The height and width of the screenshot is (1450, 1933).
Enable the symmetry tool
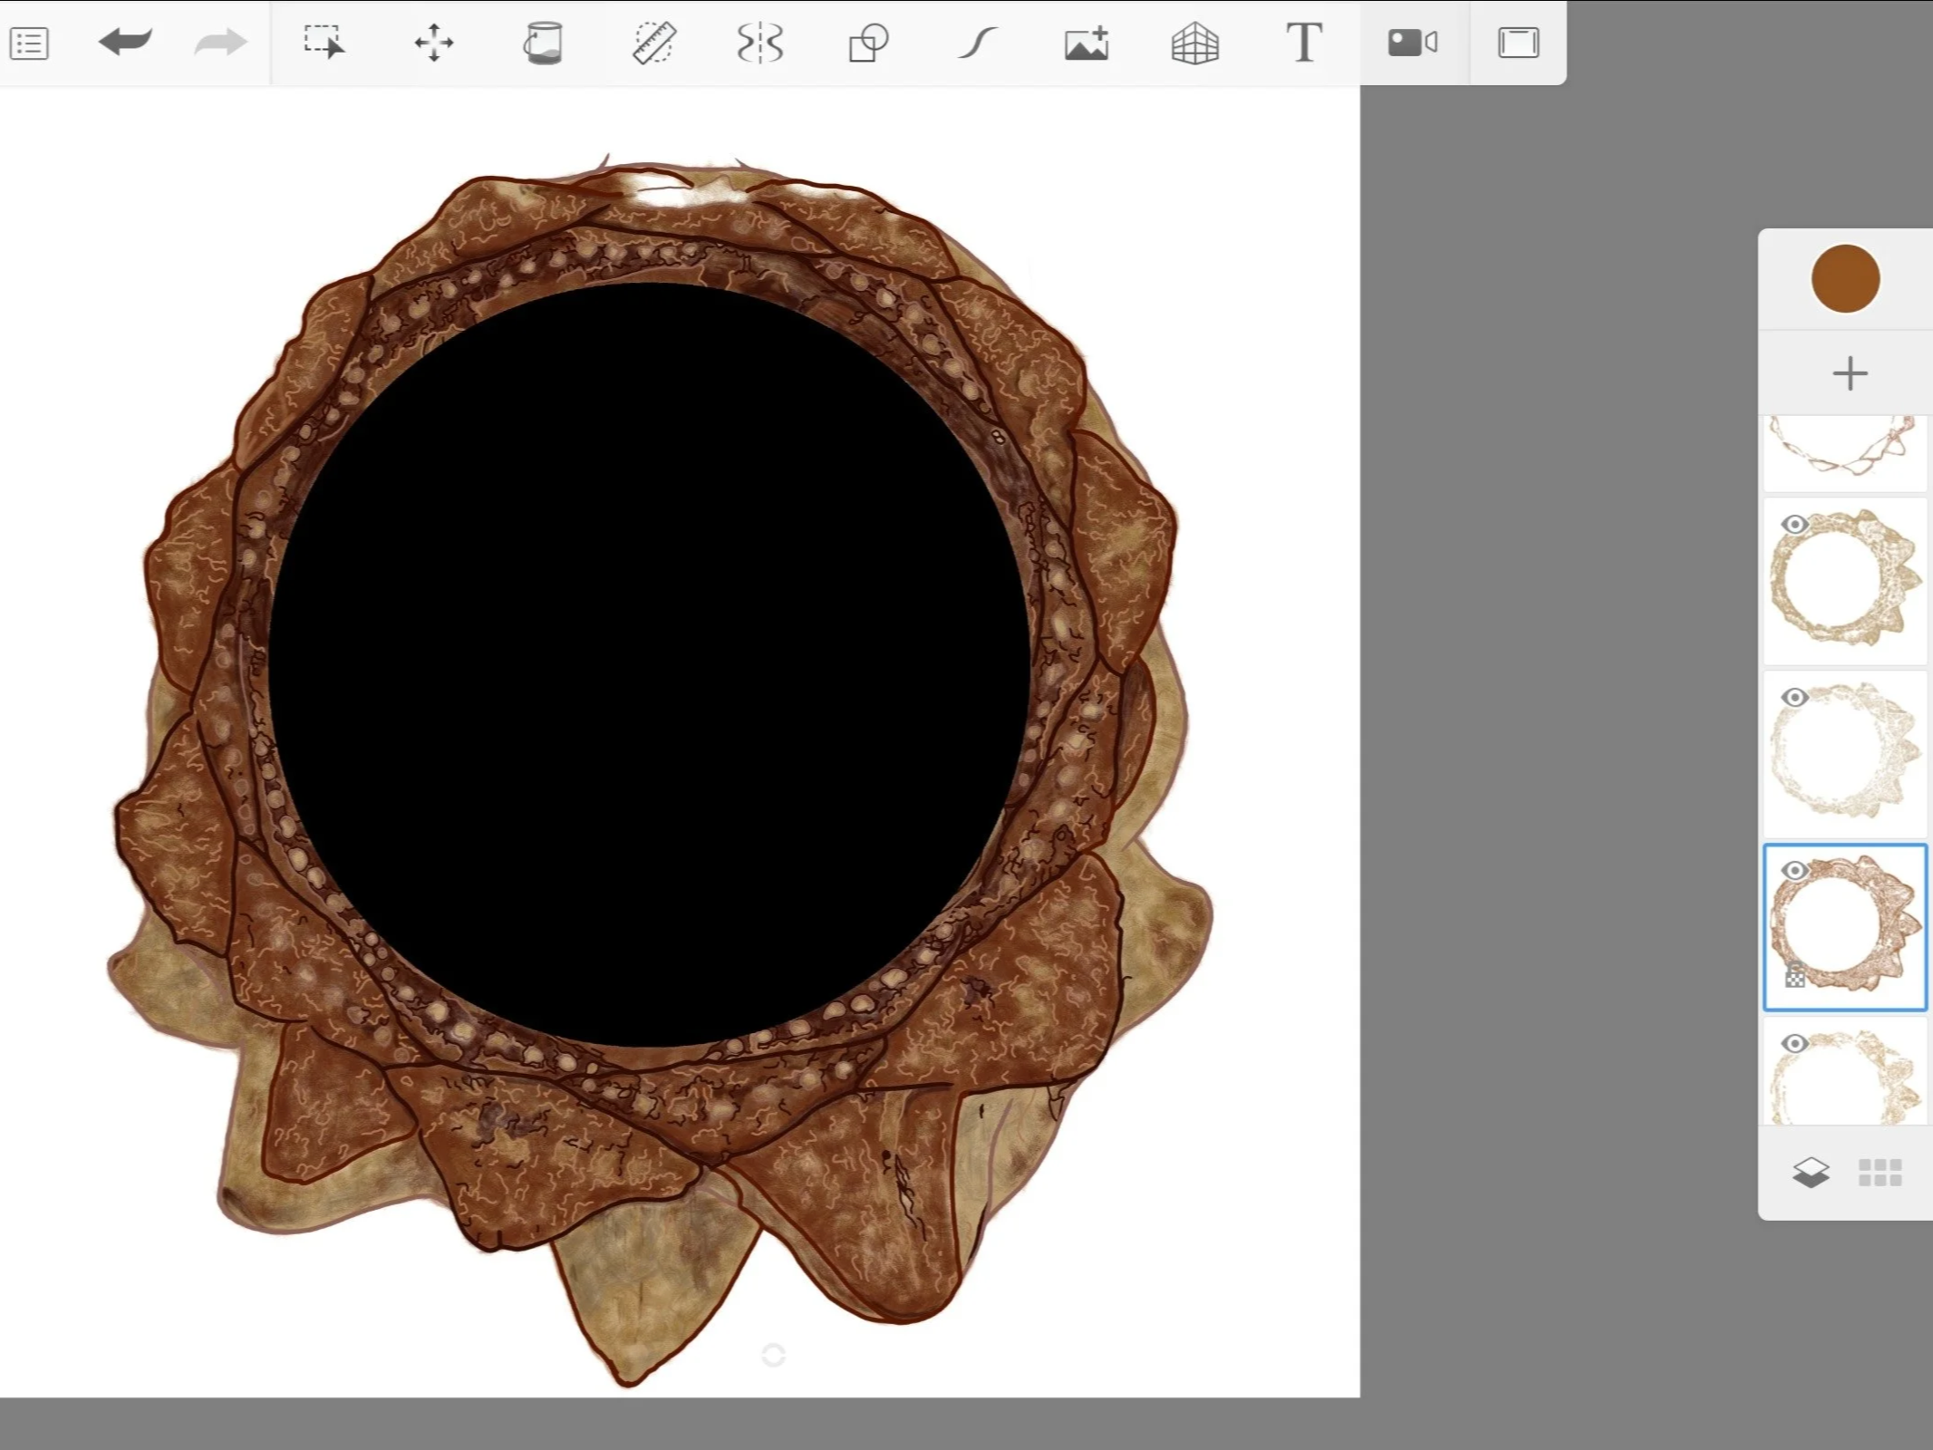pos(760,43)
